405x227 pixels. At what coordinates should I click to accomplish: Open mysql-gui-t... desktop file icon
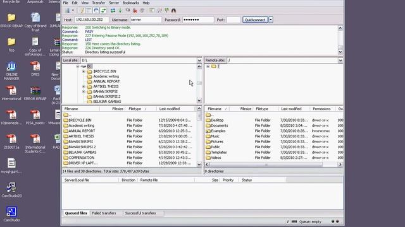[11, 166]
